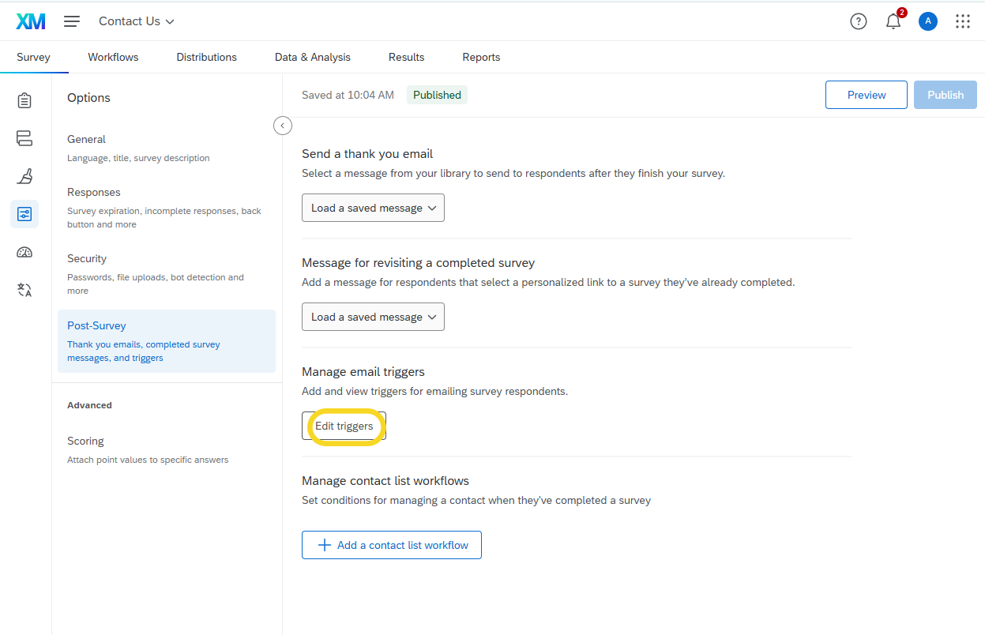The image size is (985, 635).
Task: Open the Help question mark icon
Action: tap(858, 21)
